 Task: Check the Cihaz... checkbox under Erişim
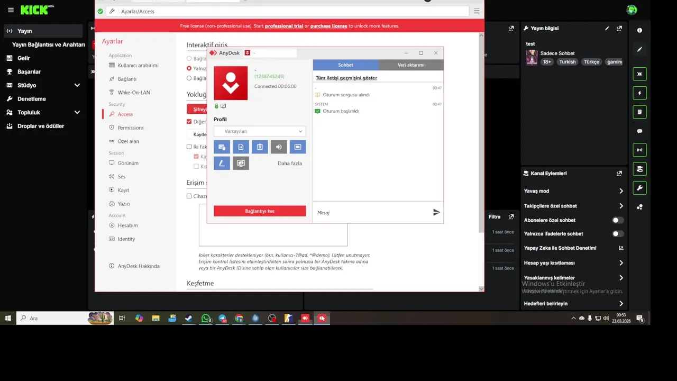(189, 196)
